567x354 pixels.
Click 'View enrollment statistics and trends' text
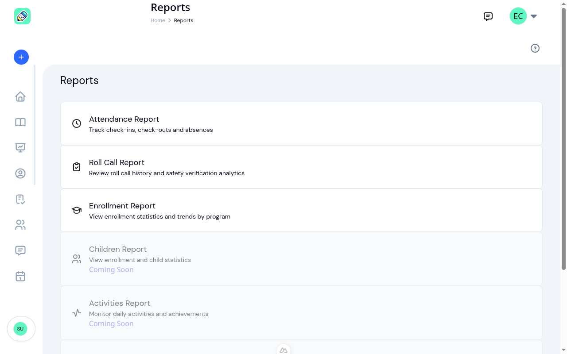click(159, 216)
